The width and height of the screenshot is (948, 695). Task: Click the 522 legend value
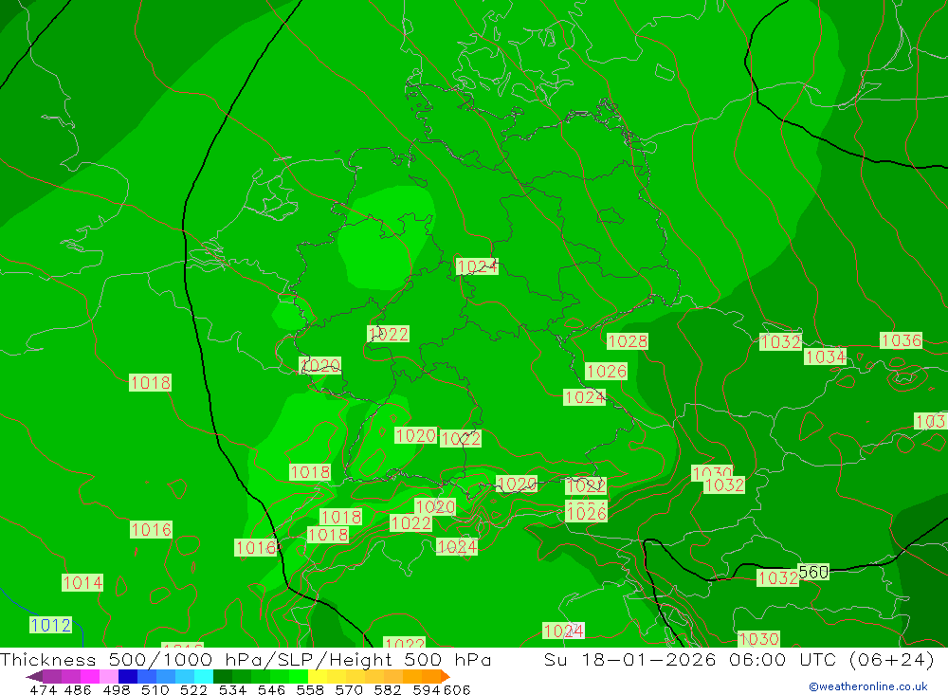point(193,689)
